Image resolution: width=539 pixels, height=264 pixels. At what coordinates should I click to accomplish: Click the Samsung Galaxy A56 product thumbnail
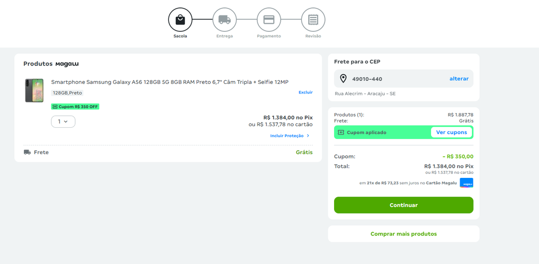(x=34, y=90)
